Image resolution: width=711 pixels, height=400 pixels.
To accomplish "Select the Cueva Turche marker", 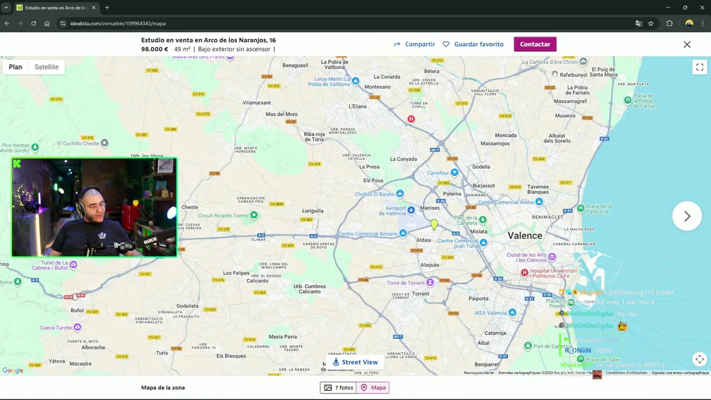I will coord(77,327).
